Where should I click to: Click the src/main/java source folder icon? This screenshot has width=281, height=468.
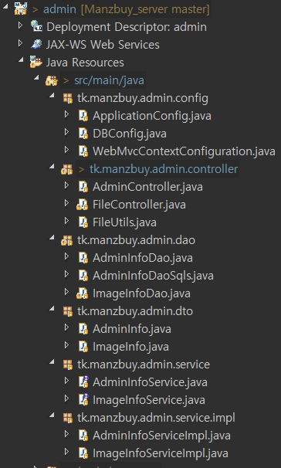pos(51,80)
